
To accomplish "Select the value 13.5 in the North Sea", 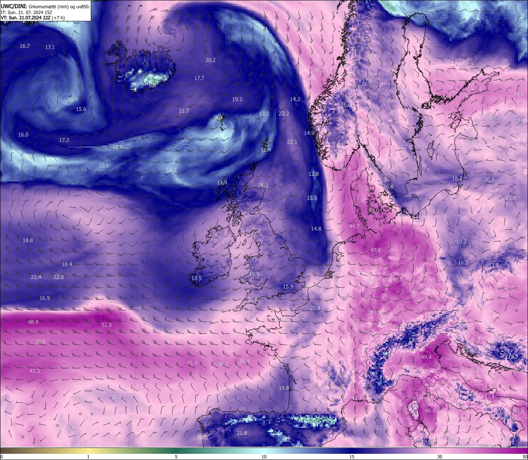I will (x=312, y=198).
